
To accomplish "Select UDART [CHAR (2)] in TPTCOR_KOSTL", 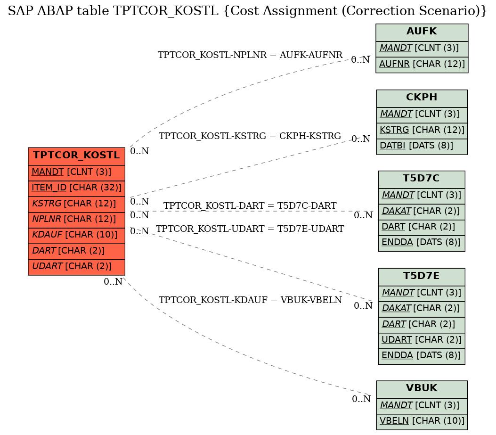I will point(77,267).
